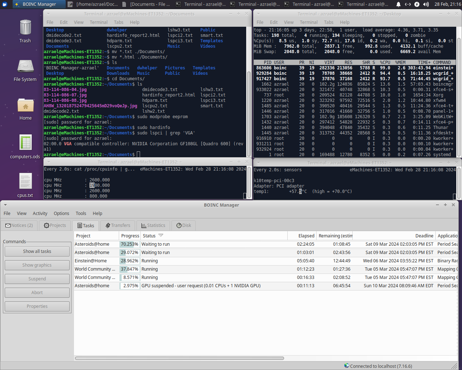
Task: Open BOINC Manager window menu arrow
Action: click(x=5, y=205)
